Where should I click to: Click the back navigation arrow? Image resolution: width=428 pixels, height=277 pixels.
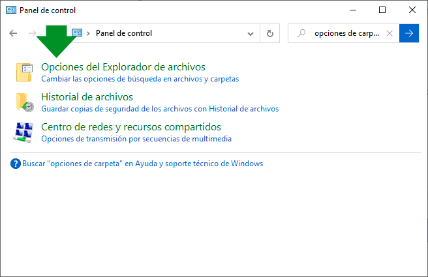[14, 33]
